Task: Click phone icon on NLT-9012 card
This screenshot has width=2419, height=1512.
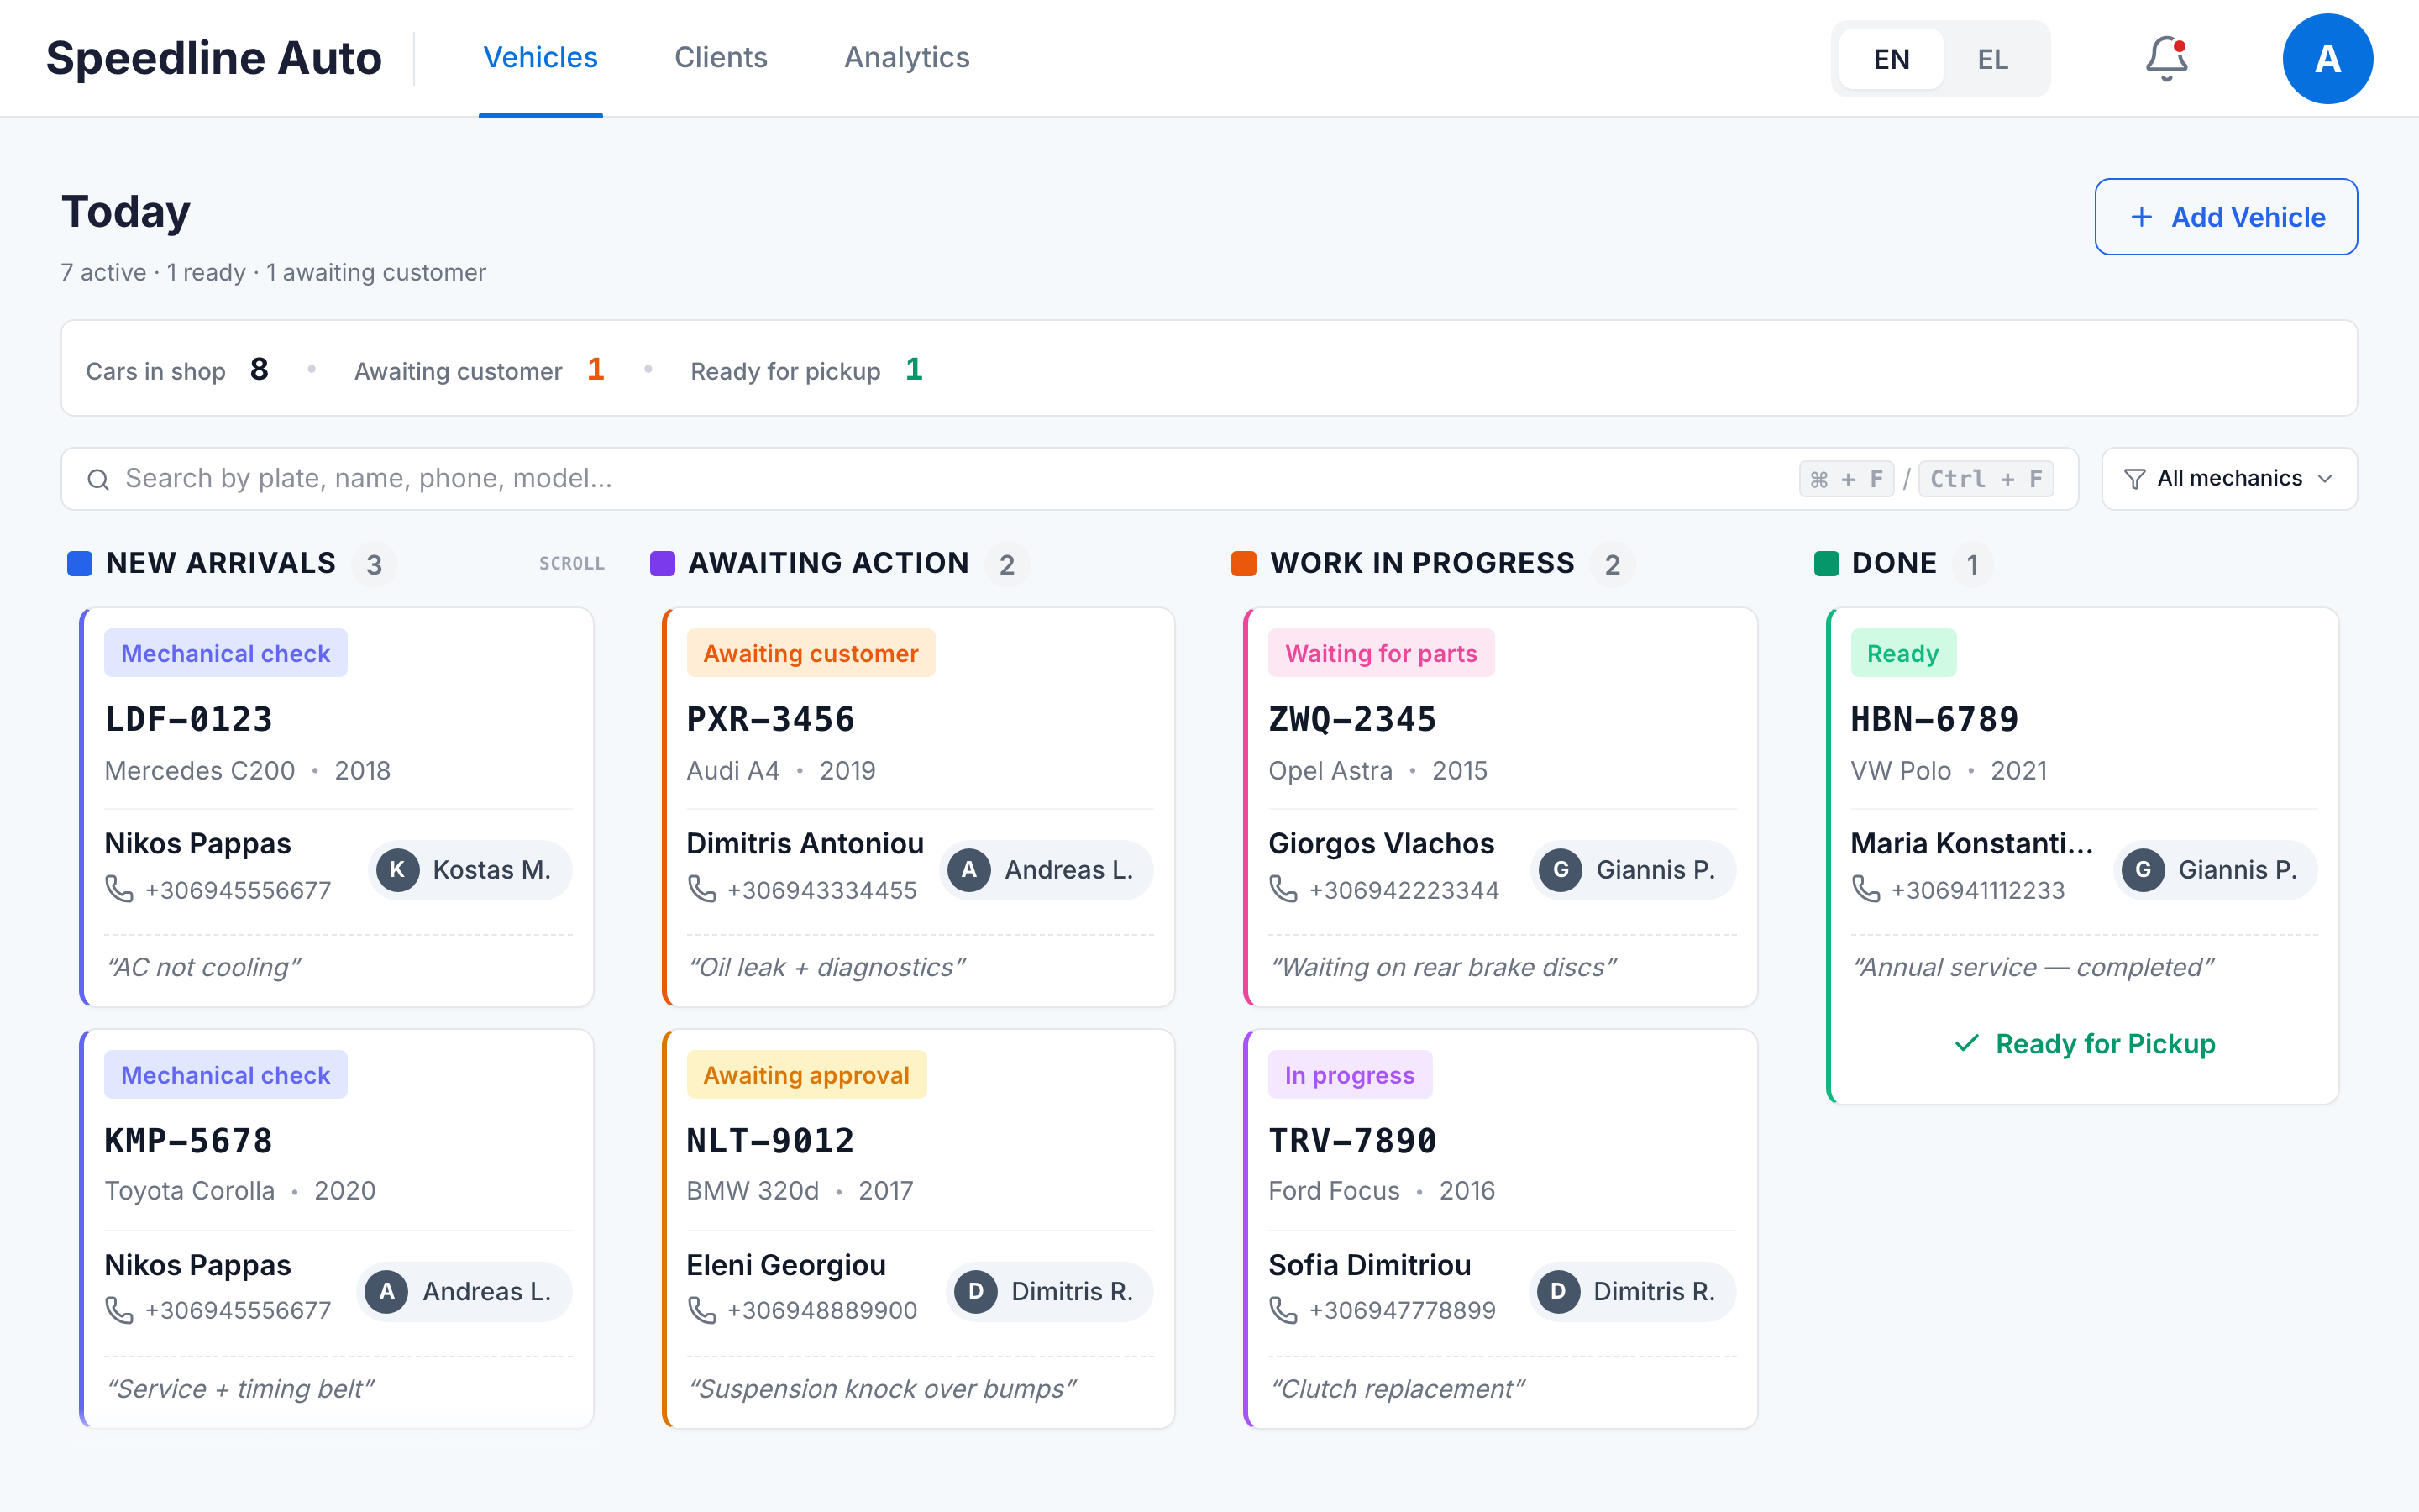Action: point(701,1310)
